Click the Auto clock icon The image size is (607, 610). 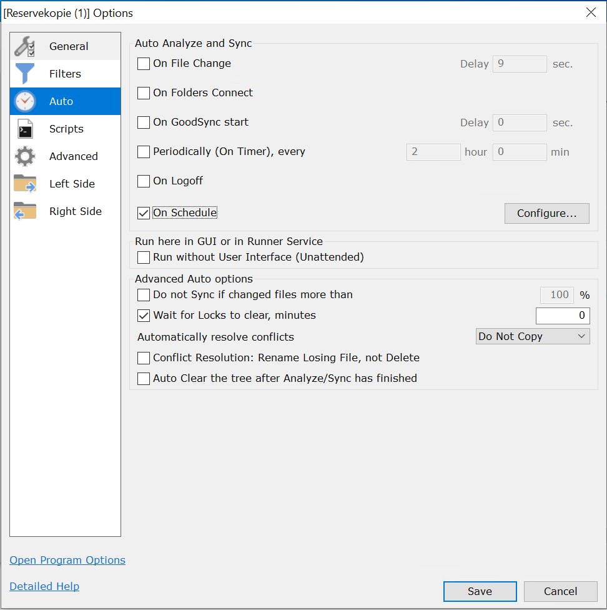25,101
